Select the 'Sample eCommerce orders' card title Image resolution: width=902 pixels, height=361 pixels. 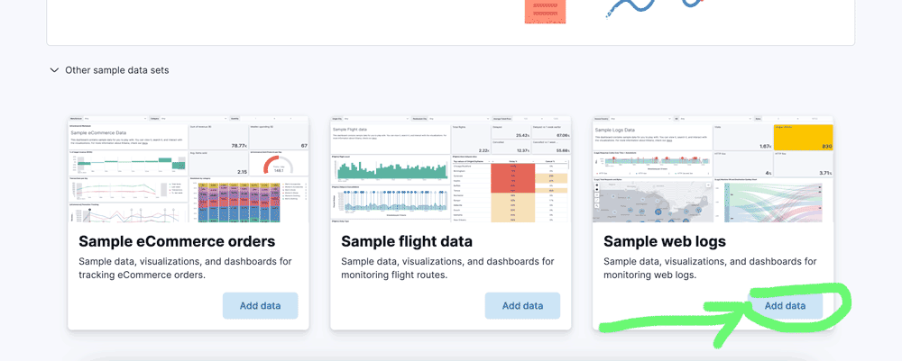pos(177,241)
